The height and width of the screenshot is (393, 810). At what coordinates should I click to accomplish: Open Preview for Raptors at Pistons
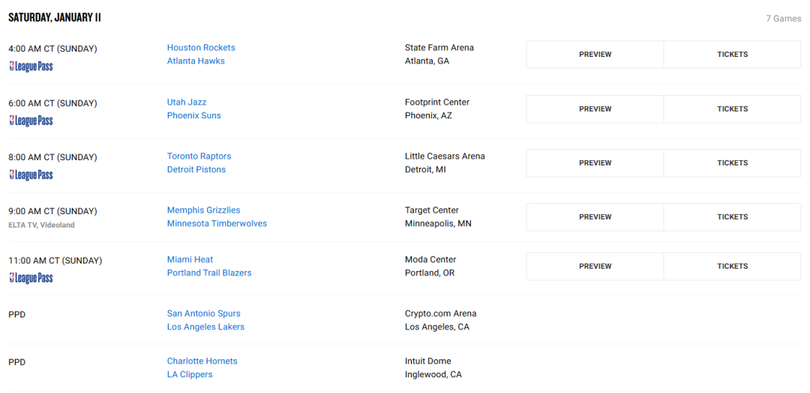coord(595,163)
